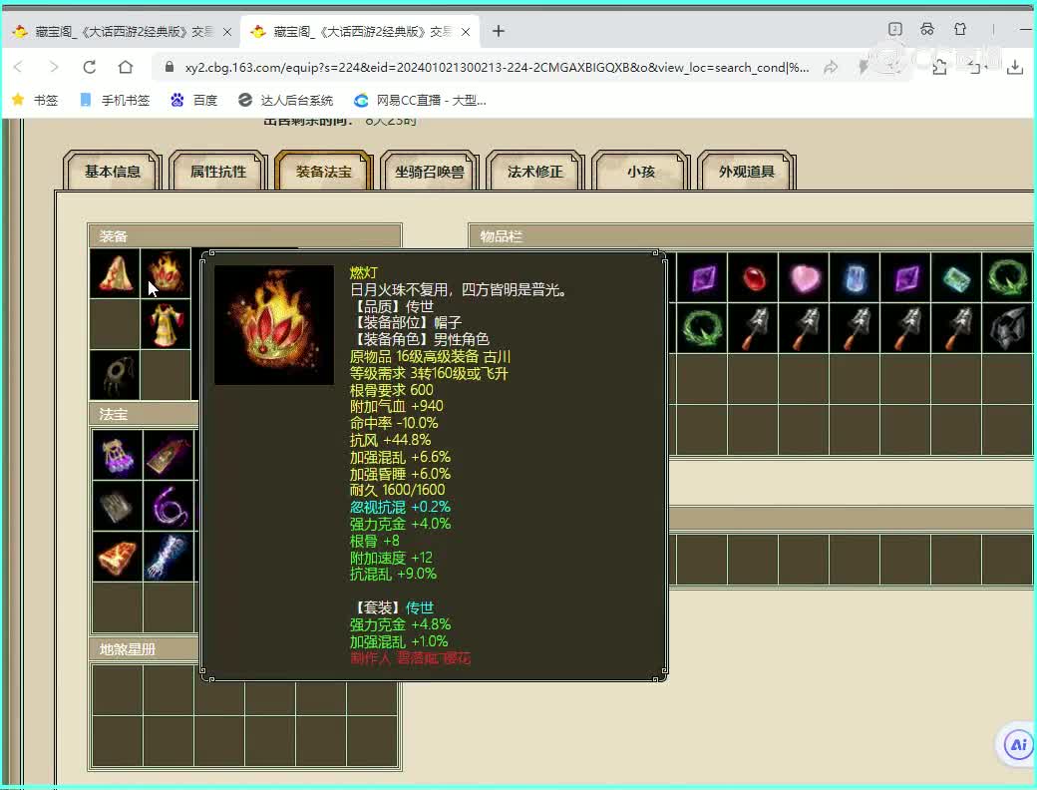Open the browser downloads icon
The width and height of the screenshot is (1037, 790).
1014,67
